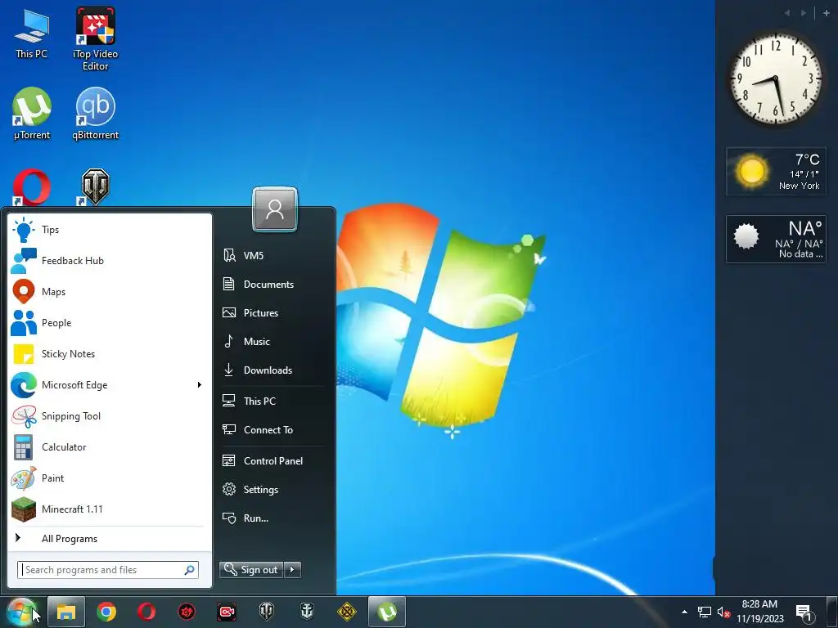Launch Sticky Notes
Screen dimensions: 838x628
[110, 353]
